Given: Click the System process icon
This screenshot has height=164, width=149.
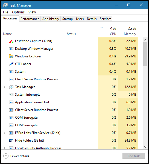Looking at the screenshot, I should click(x=11, y=72).
